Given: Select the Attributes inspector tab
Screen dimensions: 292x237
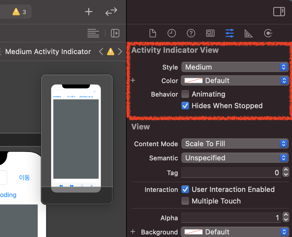Looking at the screenshot, I should (x=229, y=33).
